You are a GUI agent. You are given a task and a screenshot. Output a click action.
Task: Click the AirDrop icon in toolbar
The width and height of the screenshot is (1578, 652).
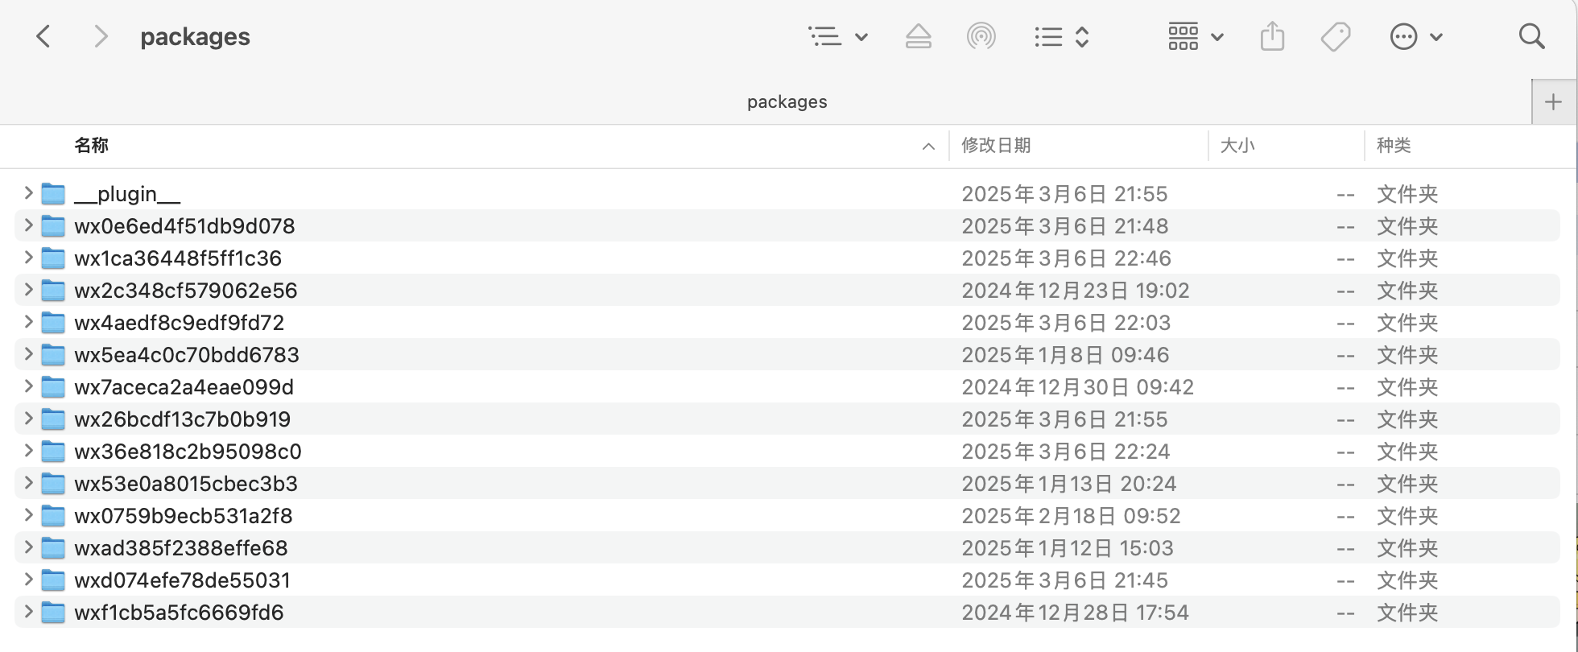[x=981, y=37]
